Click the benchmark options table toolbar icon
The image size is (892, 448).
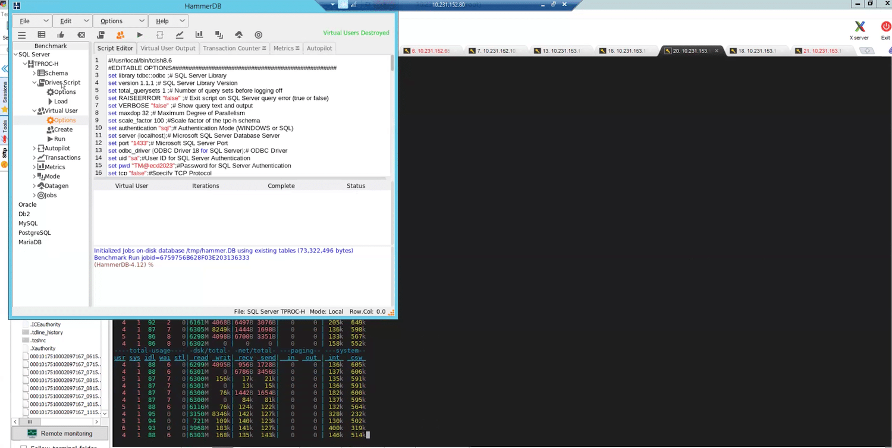click(42, 35)
